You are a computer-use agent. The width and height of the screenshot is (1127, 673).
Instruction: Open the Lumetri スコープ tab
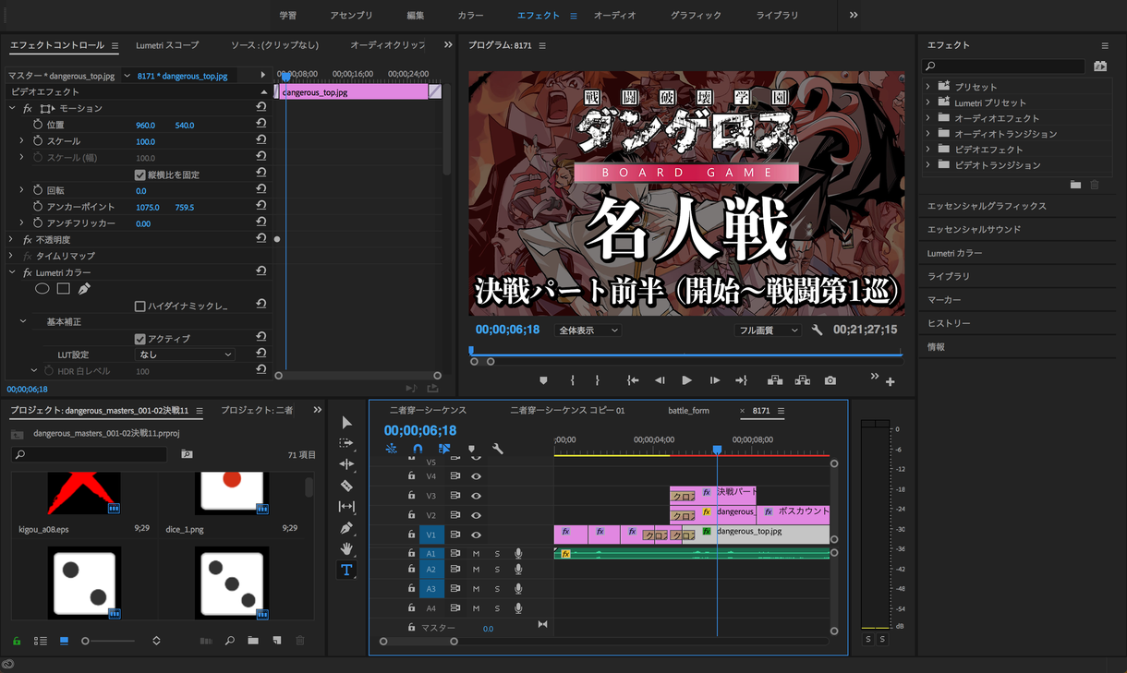(x=167, y=45)
